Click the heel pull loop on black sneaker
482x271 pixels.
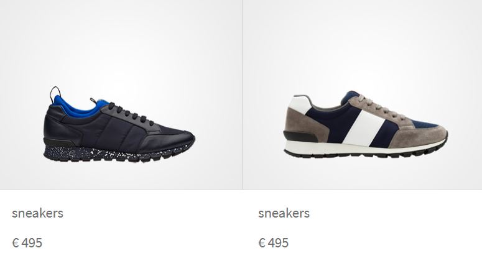[x=55, y=93]
